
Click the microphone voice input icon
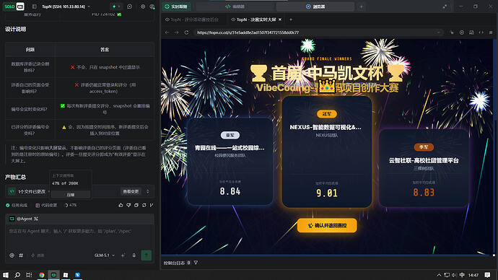pyautogui.click(x=134, y=255)
